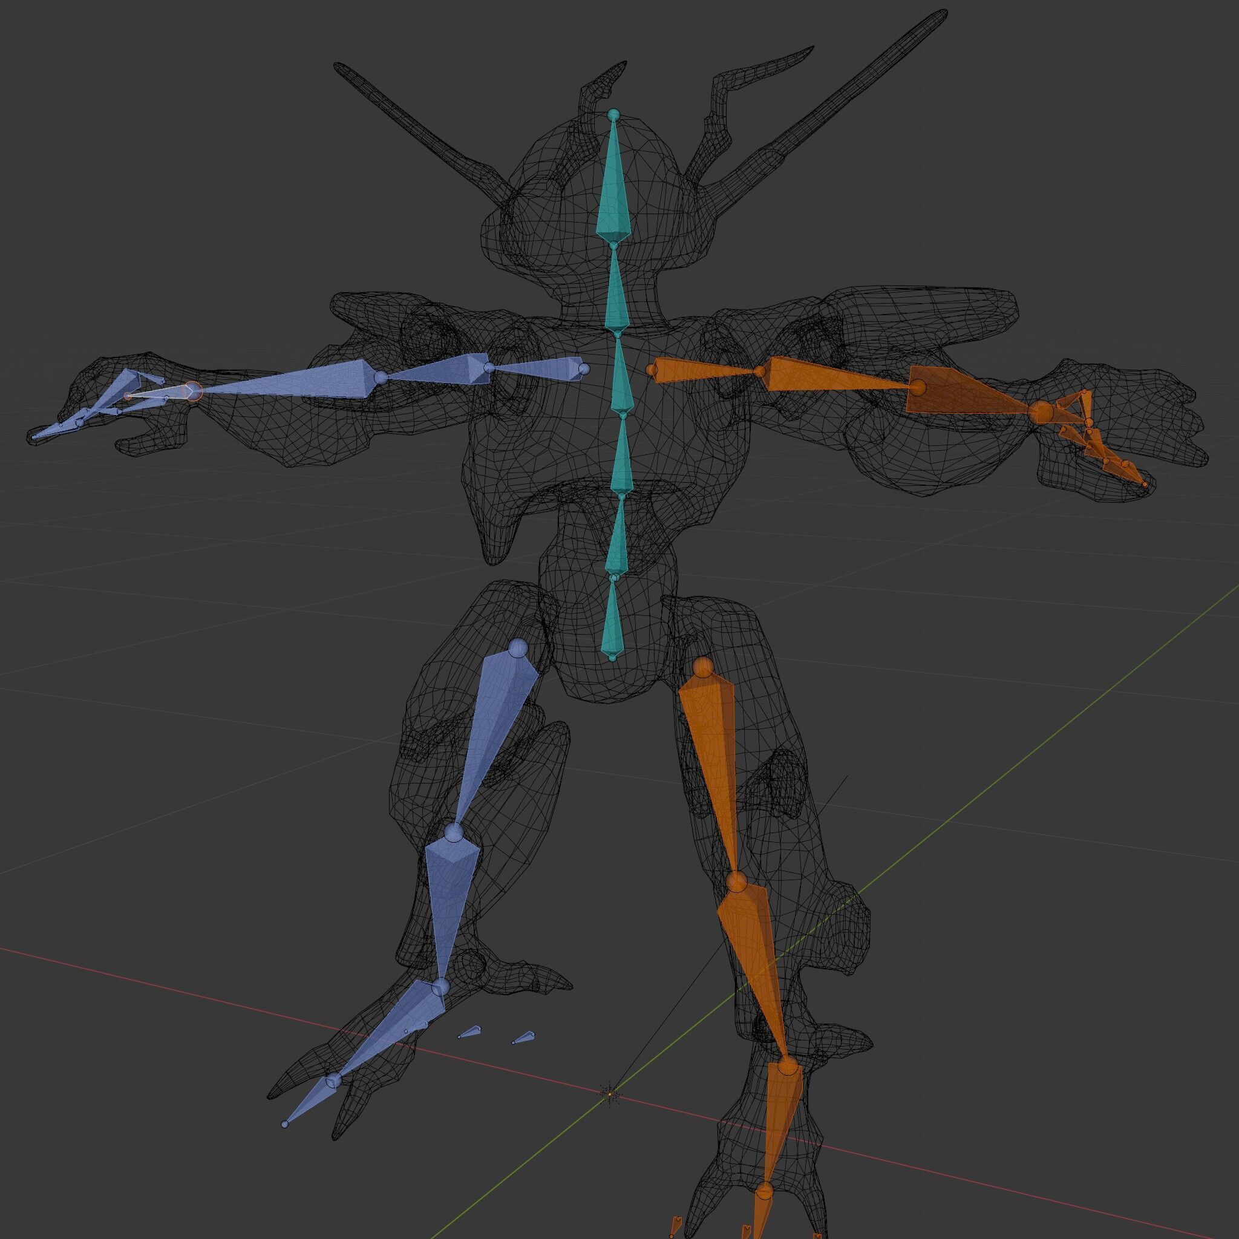Screen dimensions: 1239x1239
Task: Select the orange shoulder bone nearest the spine
Action: click(x=705, y=371)
